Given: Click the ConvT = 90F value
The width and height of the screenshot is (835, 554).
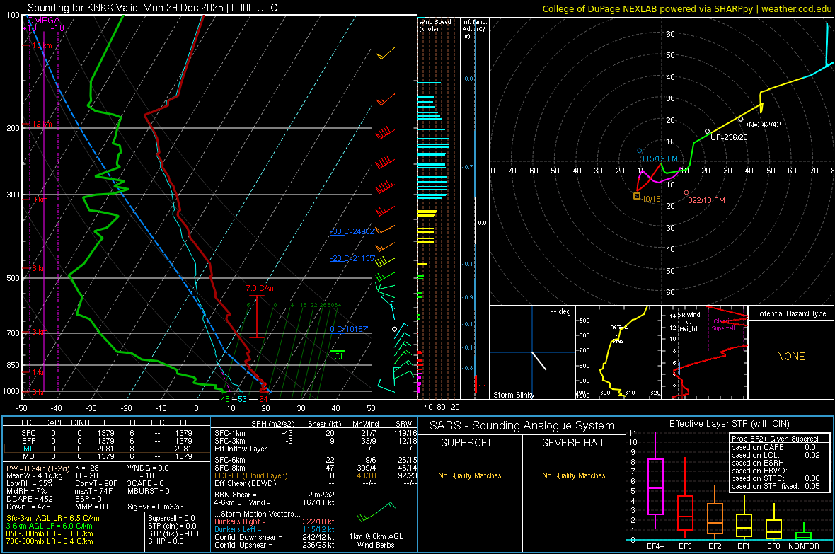Looking at the screenshot, I should tap(96, 483).
